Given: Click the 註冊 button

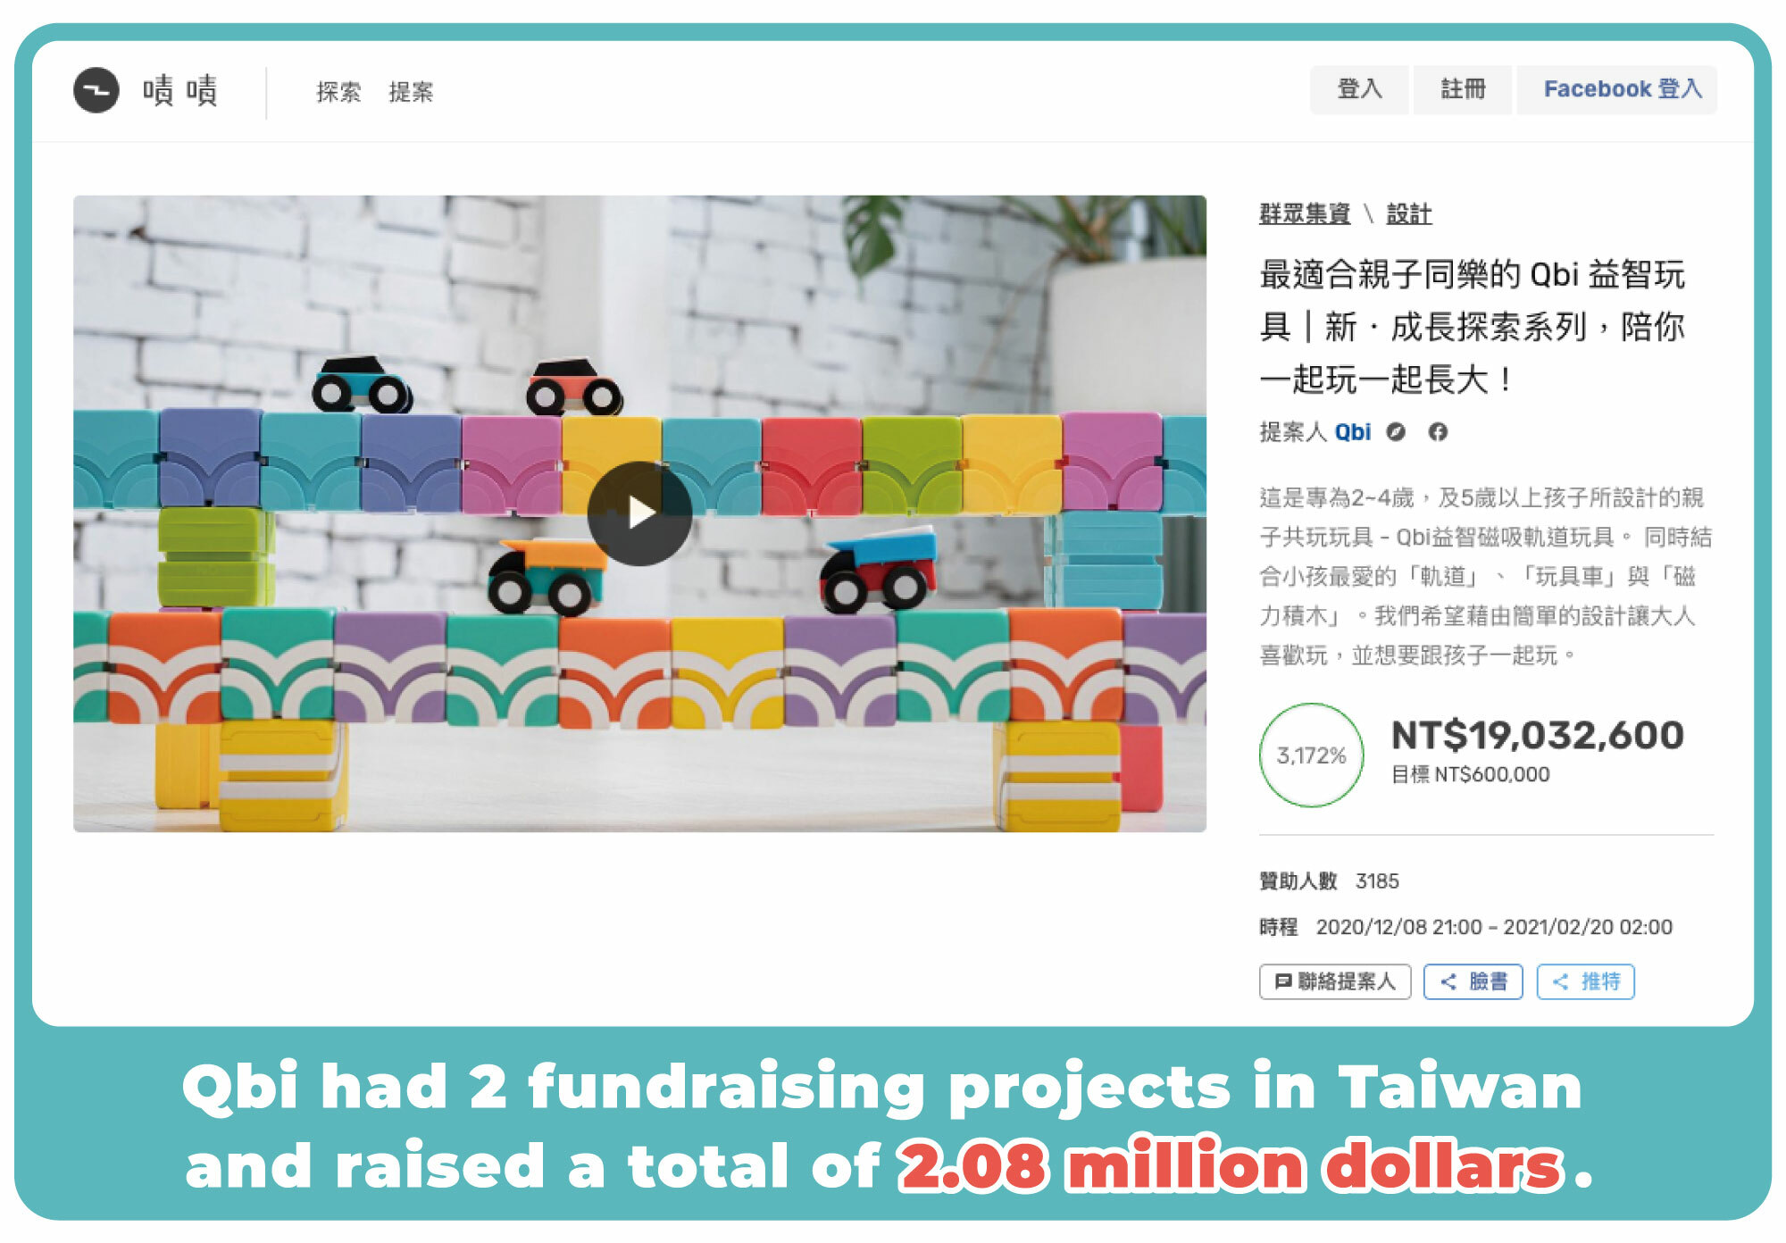Looking at the screenshot, I should 1463,89.
